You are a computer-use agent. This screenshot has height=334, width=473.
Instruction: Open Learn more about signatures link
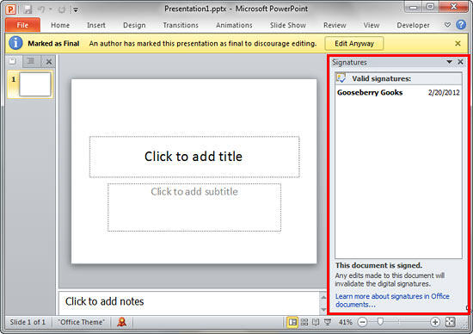click(392, 300)
